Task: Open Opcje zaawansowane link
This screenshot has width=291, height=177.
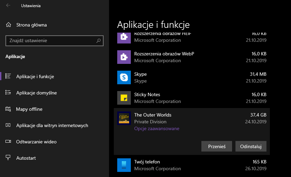Action: point(157,128)
